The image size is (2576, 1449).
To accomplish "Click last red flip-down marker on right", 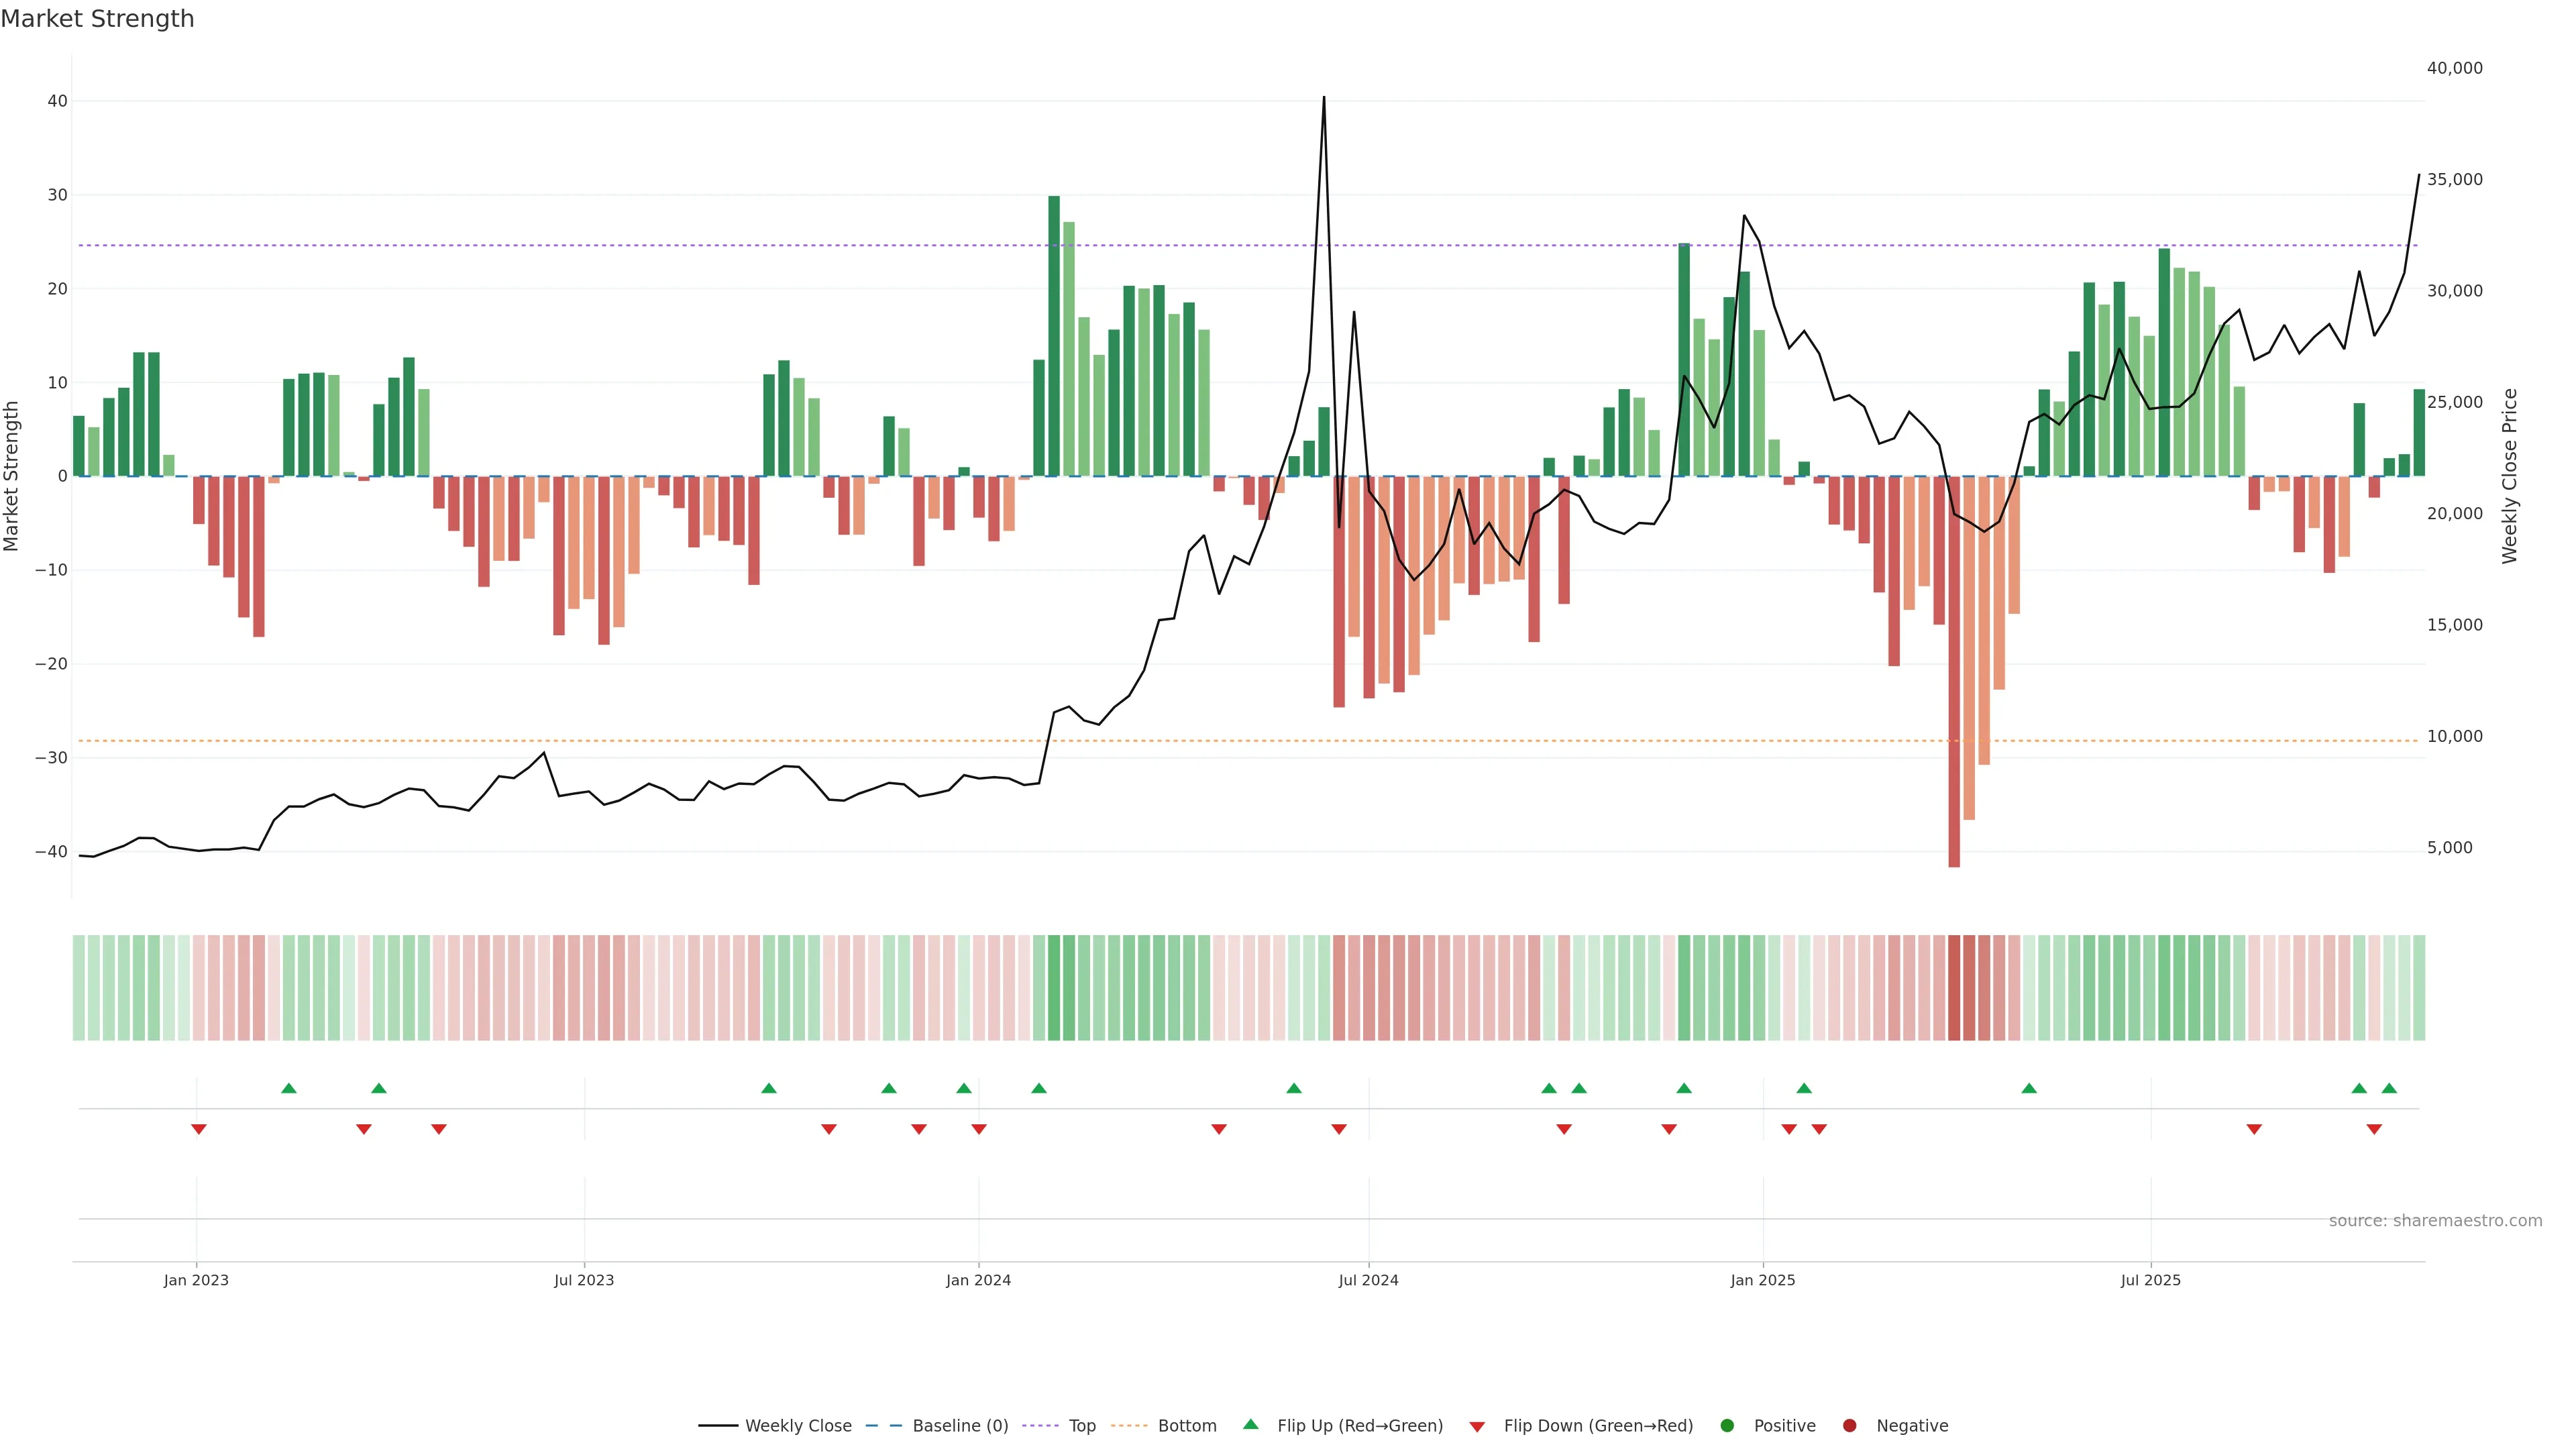I will click(2374, 1129).
